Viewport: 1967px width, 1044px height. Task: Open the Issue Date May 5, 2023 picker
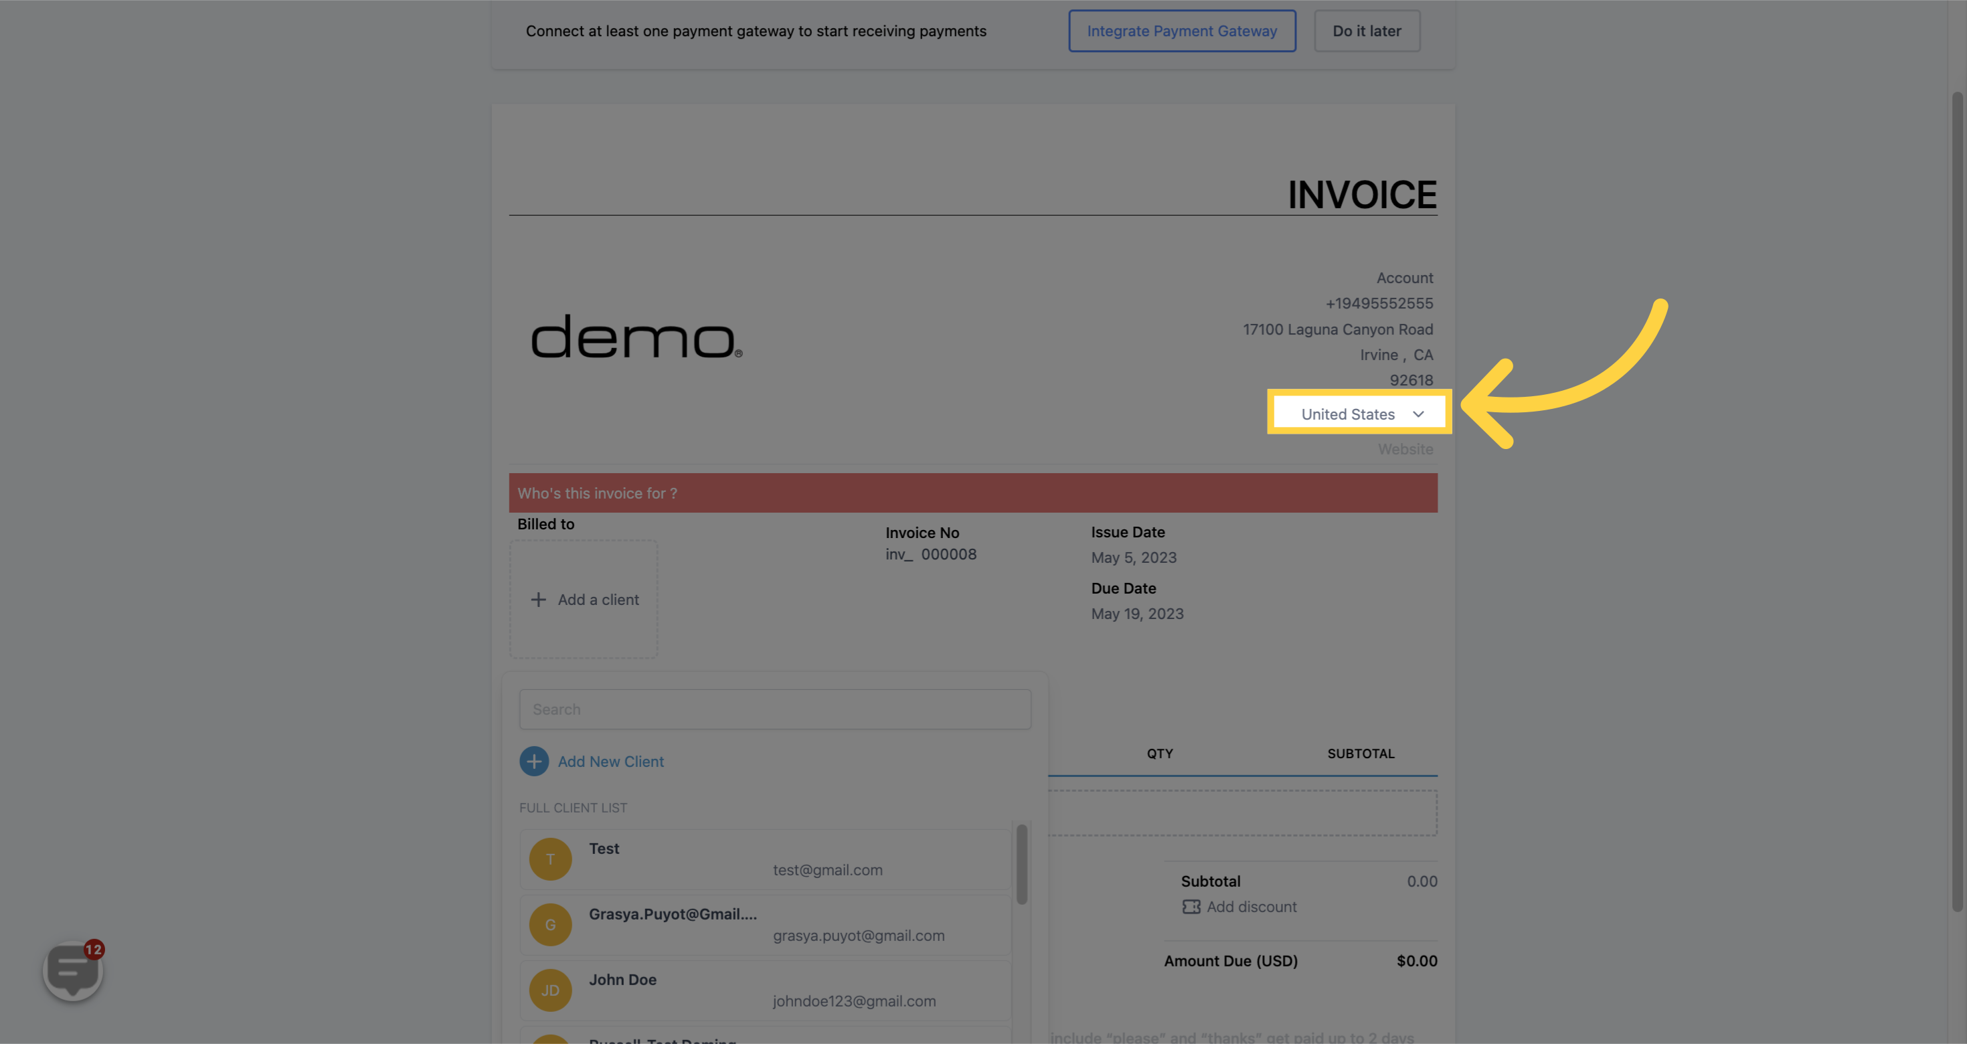1133,557
